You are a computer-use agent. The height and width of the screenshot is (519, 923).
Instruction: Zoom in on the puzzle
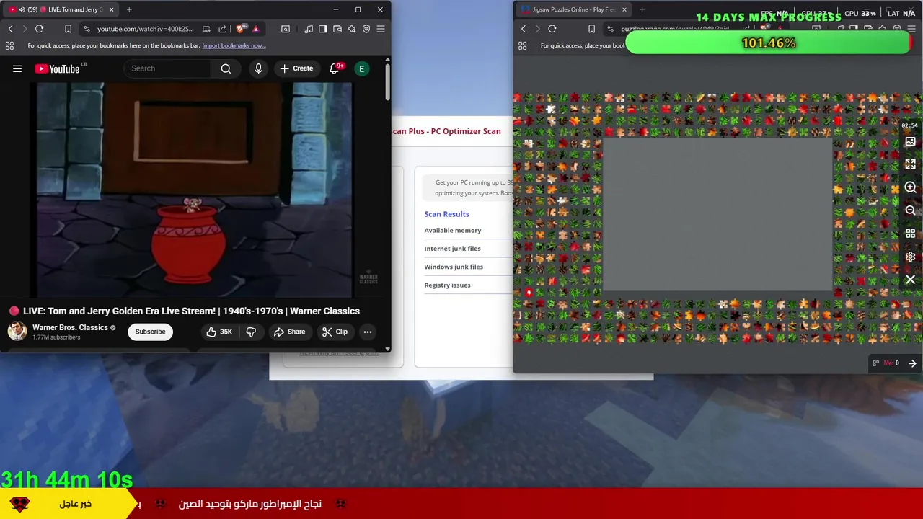[x=910, y=187]
